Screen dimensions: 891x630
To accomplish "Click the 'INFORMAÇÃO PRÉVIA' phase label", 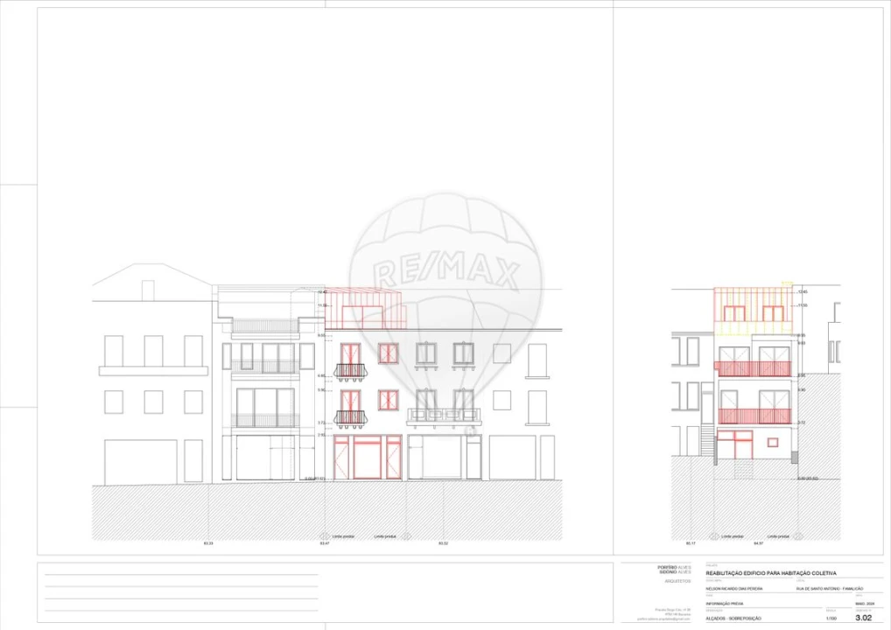I will 725,604.
